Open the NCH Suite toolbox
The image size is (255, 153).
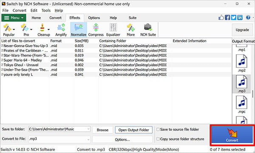click(148, 30)
